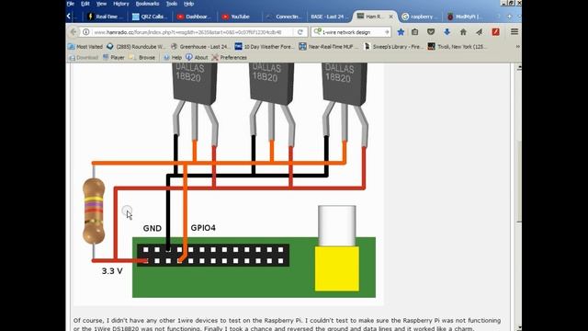The width and height of the screenshot is (588, 331).
Task: Click the vertical page scrollbar thumb
Action: pos(518,181)
